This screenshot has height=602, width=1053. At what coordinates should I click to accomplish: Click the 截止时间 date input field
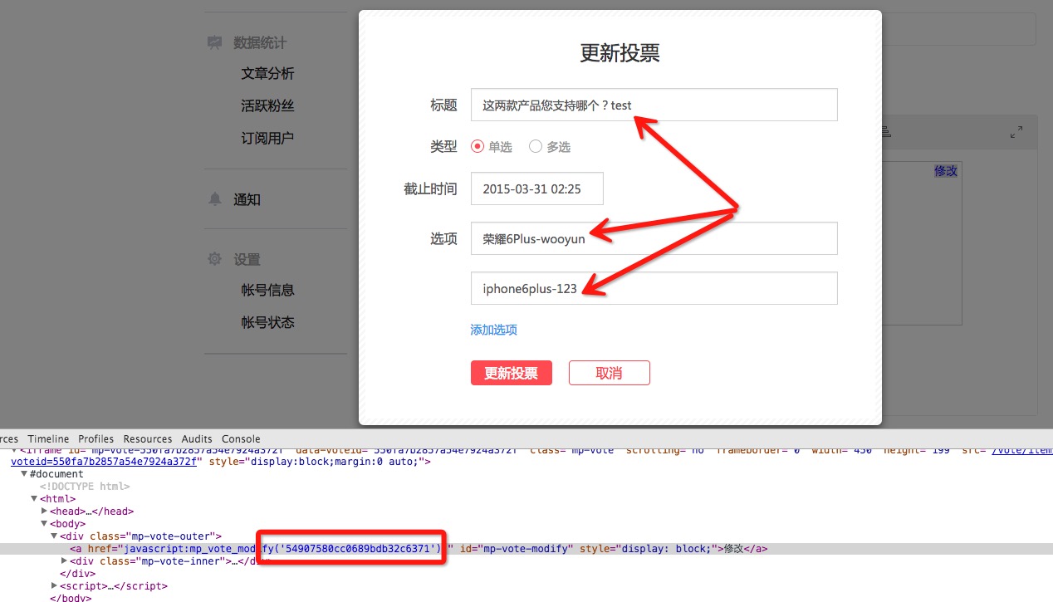click(x=537, y=188)
